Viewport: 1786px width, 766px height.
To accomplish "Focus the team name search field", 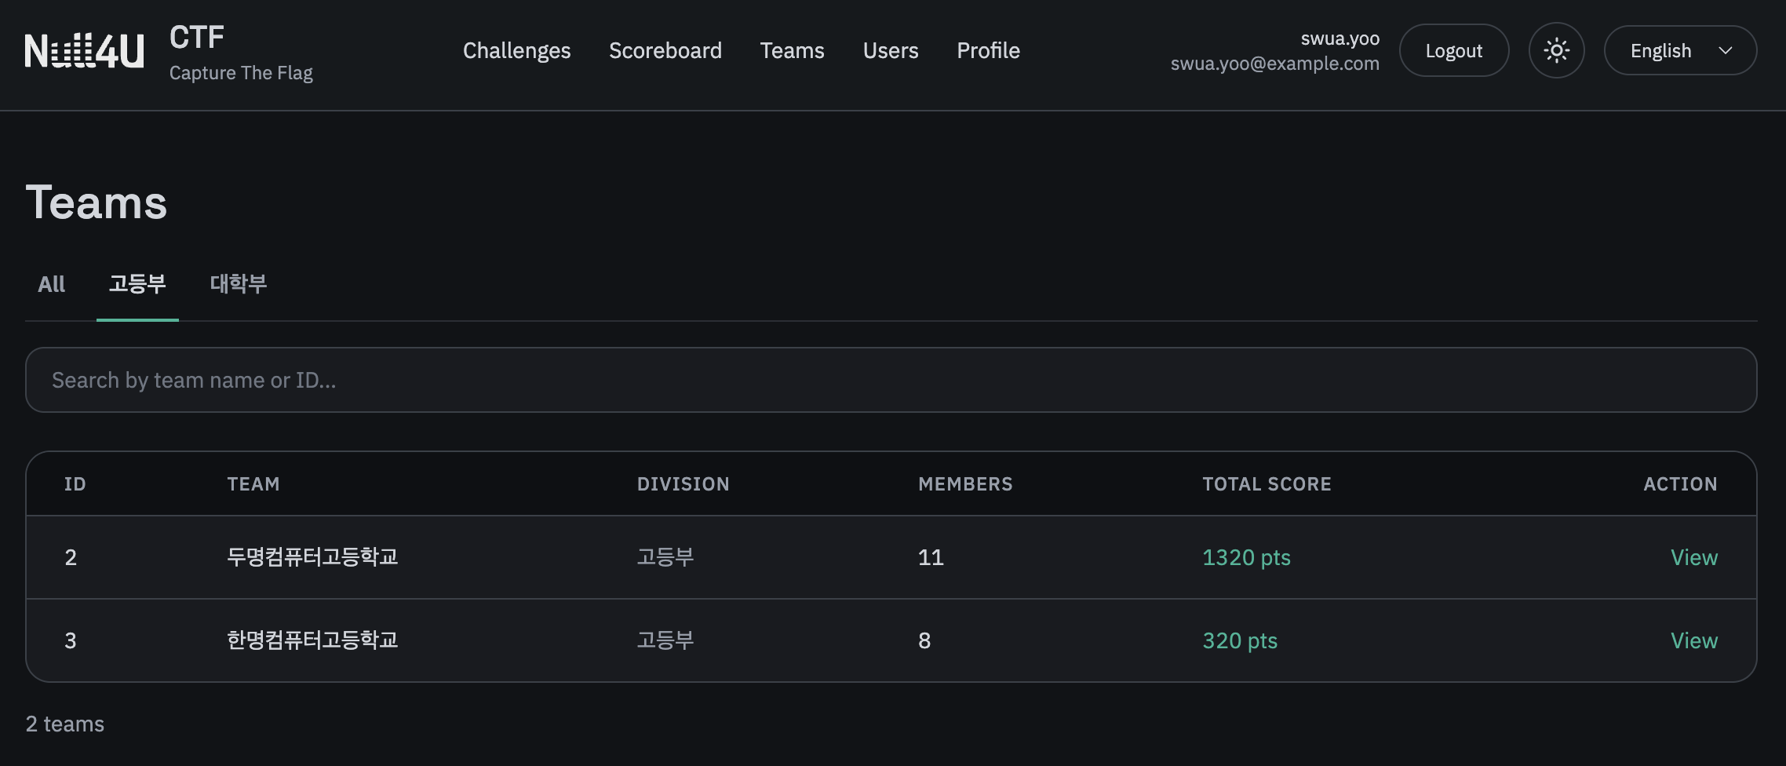I will pyautogui.click(x=891, y=380).
